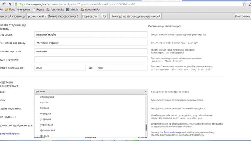Screen dimensions: 251x141
Task: Click the Настройки button in translate bar
Action: (242, 16)
